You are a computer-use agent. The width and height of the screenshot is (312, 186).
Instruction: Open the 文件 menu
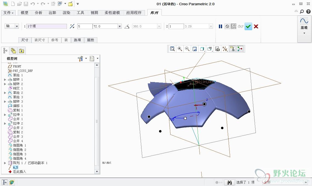pos(8,13)
